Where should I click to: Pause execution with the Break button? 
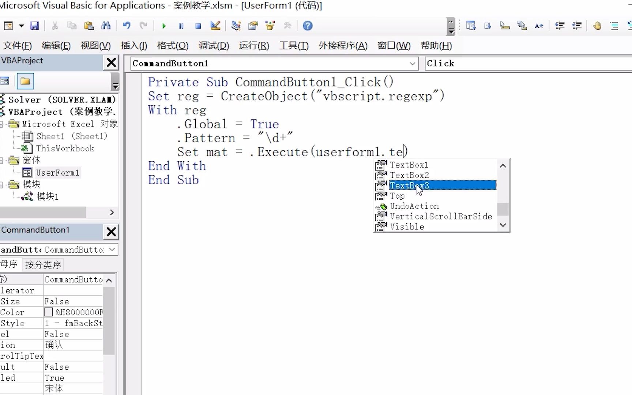click(x=181, y=26)
